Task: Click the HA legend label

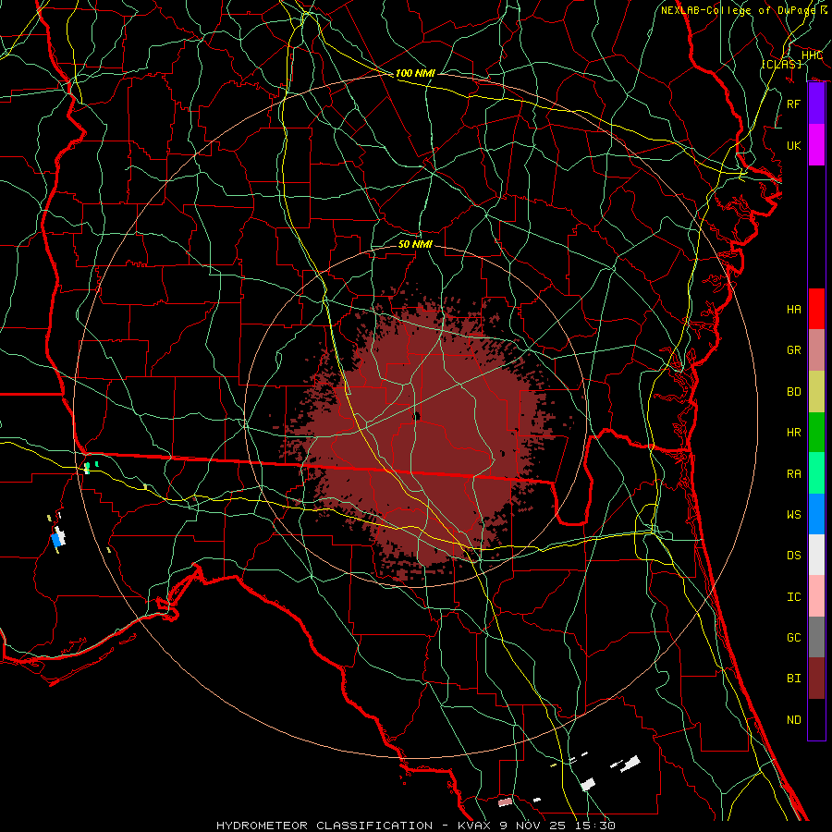Action: (x=793, y=310)
